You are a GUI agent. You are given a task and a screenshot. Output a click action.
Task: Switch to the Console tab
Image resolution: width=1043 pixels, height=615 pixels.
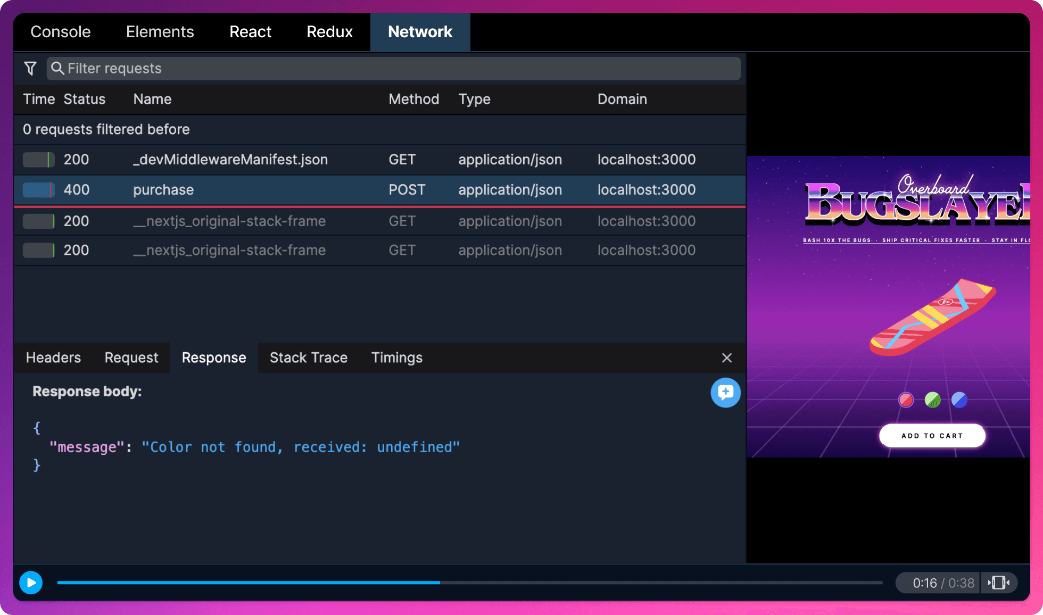(x=60, y=31)
